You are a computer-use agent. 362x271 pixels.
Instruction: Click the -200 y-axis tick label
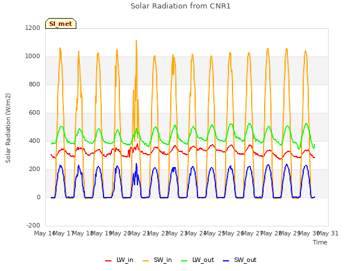pos(33,225)
